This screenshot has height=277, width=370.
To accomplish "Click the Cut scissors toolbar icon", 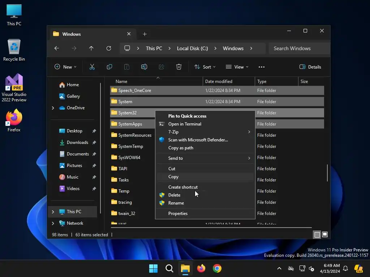I will pyautogui.click(x=92, y=67).
